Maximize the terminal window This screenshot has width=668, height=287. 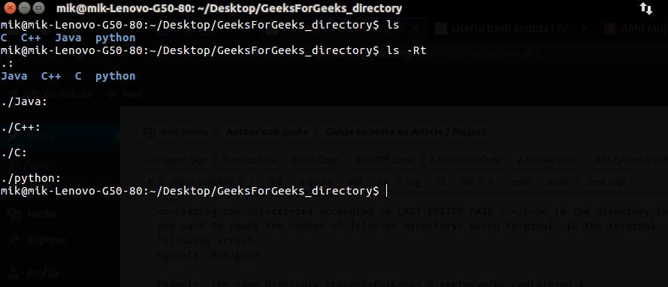pyautogui.click(x=39, y=8)
